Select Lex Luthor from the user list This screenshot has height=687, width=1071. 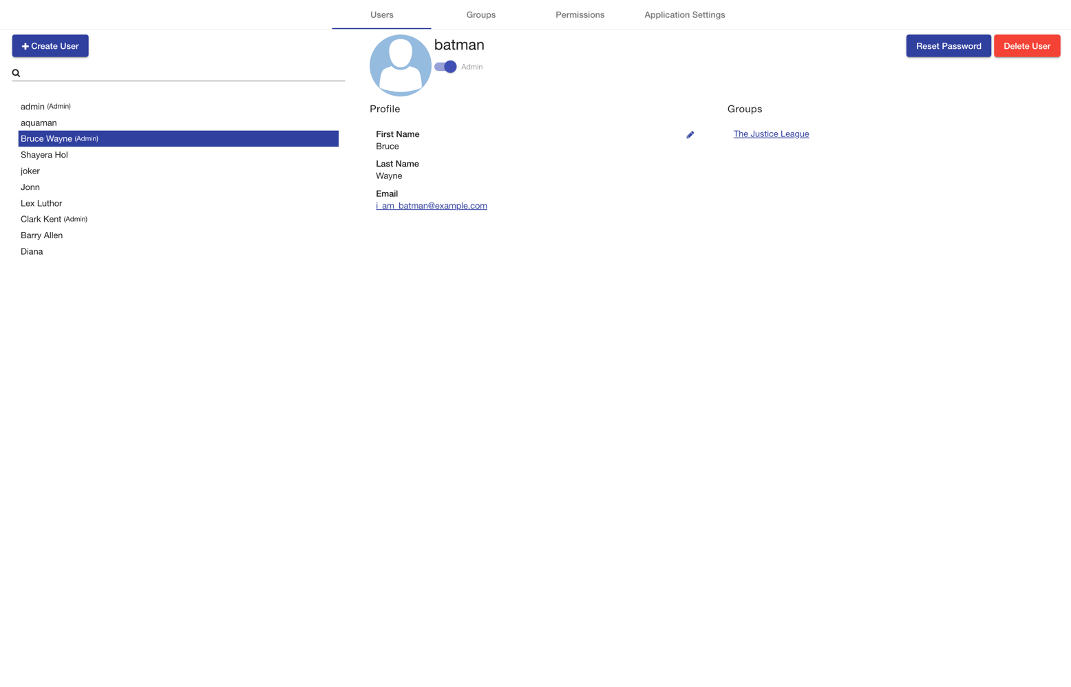coord(41,203)
